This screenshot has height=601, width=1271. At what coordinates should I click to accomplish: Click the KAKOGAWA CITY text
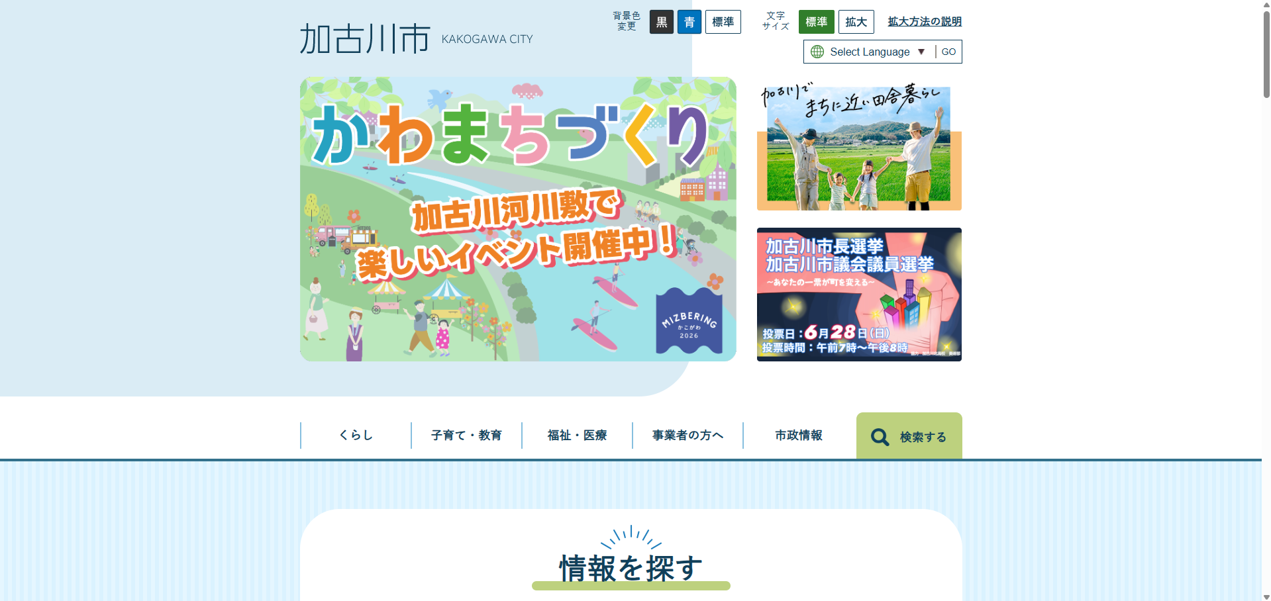pos(487,39)
